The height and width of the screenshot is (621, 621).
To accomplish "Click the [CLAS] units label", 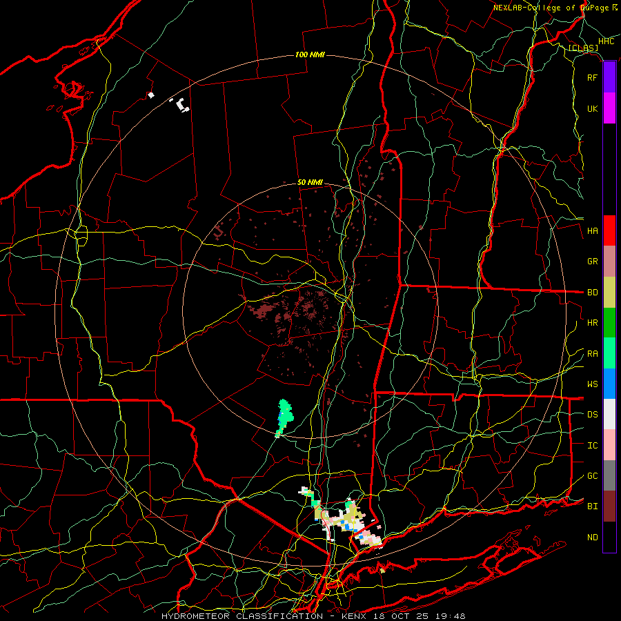I will (583, 48).
